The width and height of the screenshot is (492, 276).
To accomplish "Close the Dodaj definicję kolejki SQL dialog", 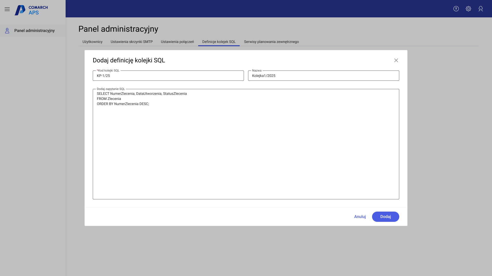I will tap(396, 60).
